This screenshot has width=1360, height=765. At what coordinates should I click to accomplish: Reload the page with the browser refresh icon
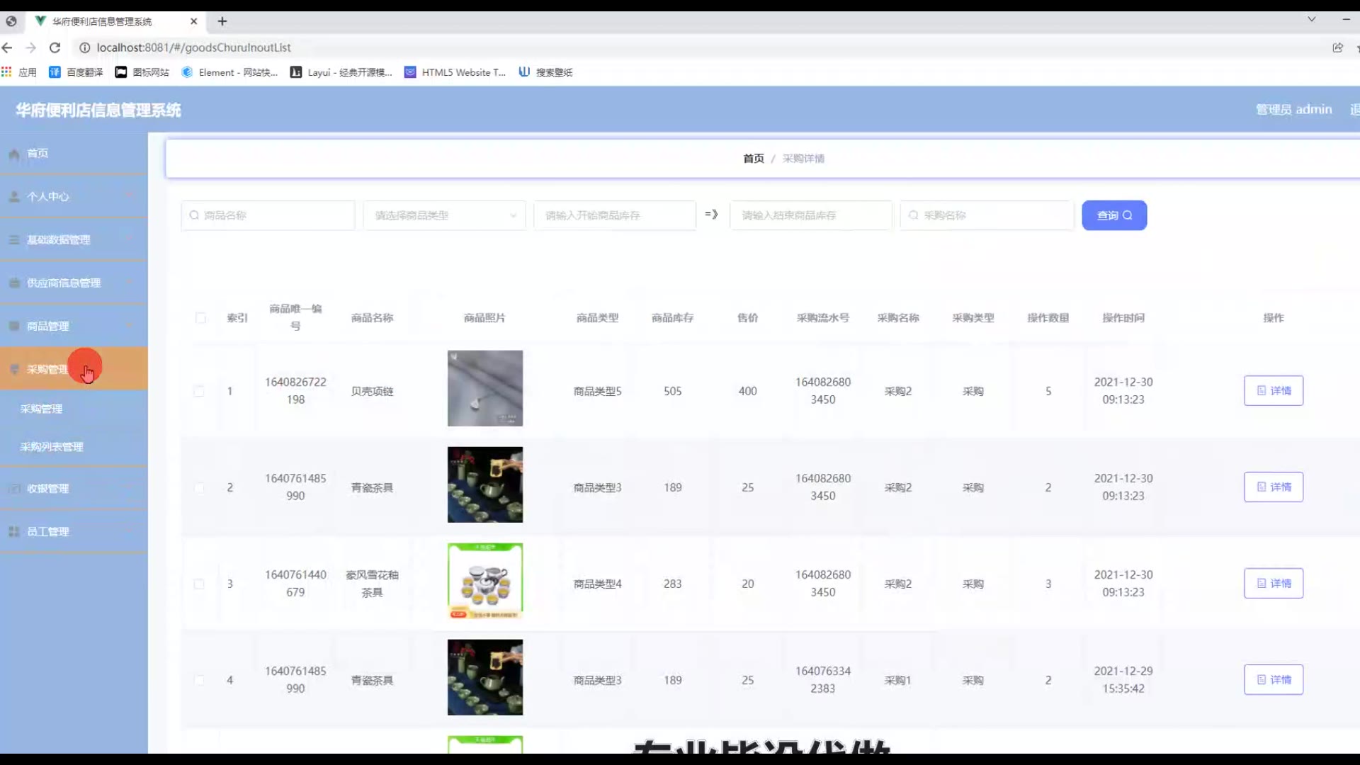(55, 47)
